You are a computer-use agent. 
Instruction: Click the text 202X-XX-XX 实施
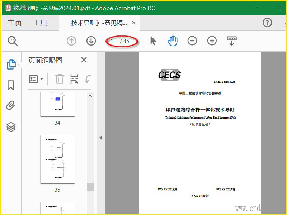coord(225,190)
